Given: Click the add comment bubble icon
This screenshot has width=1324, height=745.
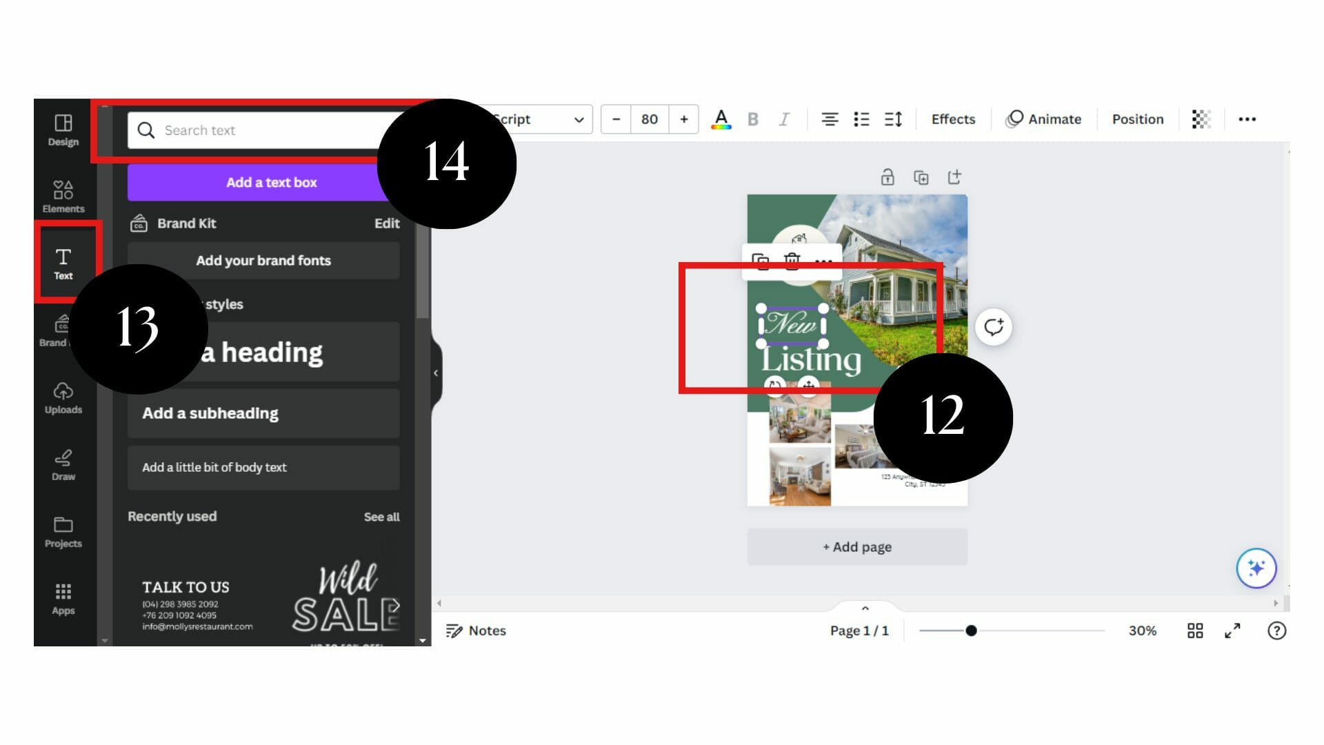Looking at the screenshot, I should [x=993, y=327].
